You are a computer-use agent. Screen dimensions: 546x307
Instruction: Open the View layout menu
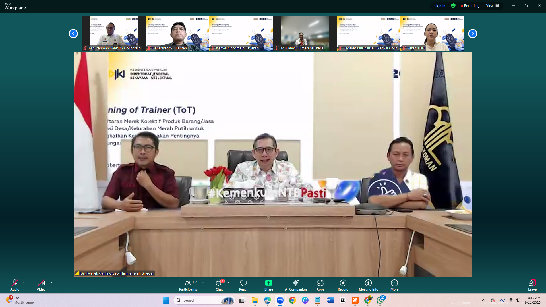pyautogui.click(x=492, y=6)
